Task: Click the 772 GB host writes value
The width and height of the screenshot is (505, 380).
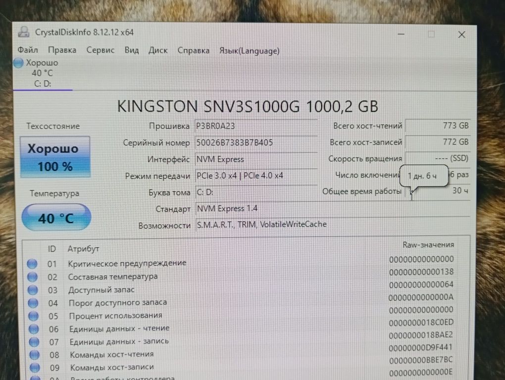Action: click(x=438, y=142)
